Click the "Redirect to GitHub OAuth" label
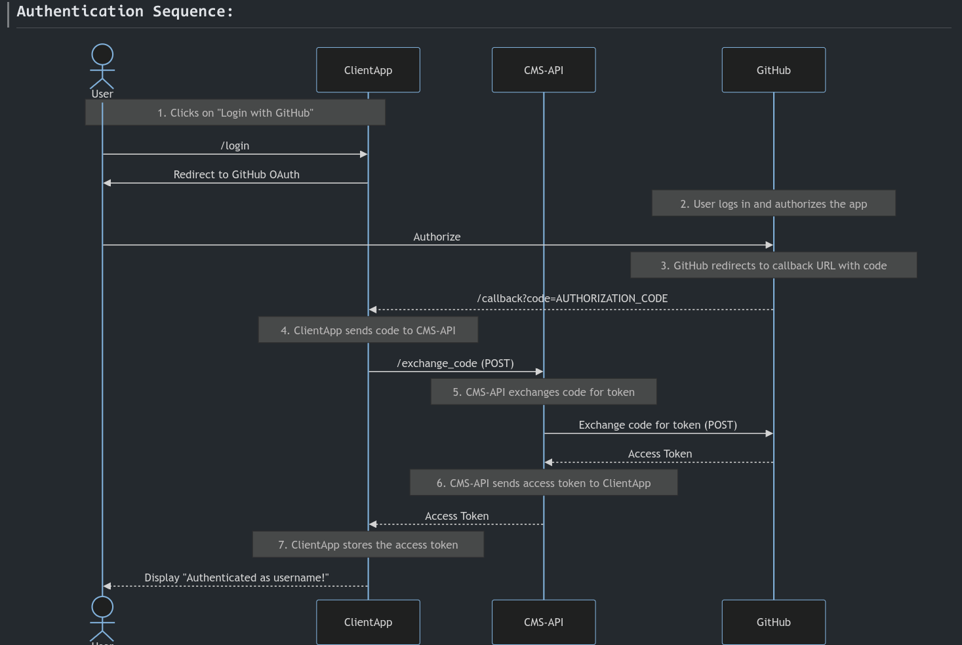Viewport: 962px width, 645px height. tap(236, 174)
